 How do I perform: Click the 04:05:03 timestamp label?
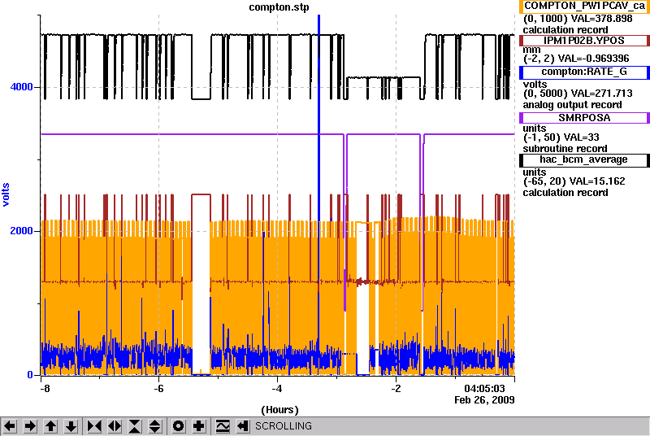484,389
